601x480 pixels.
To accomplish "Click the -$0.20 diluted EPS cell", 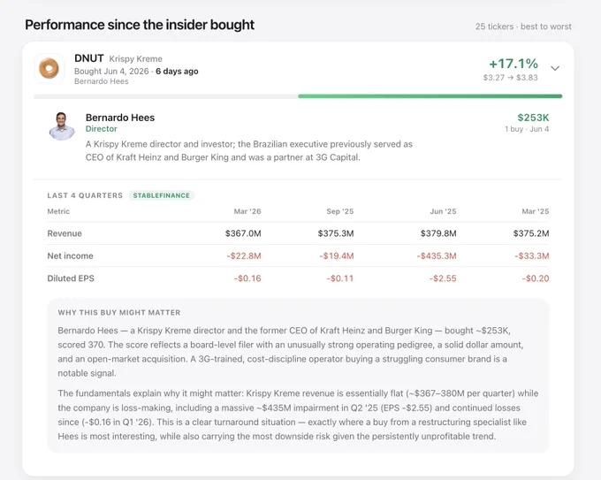I will click(x=536, y=278).
